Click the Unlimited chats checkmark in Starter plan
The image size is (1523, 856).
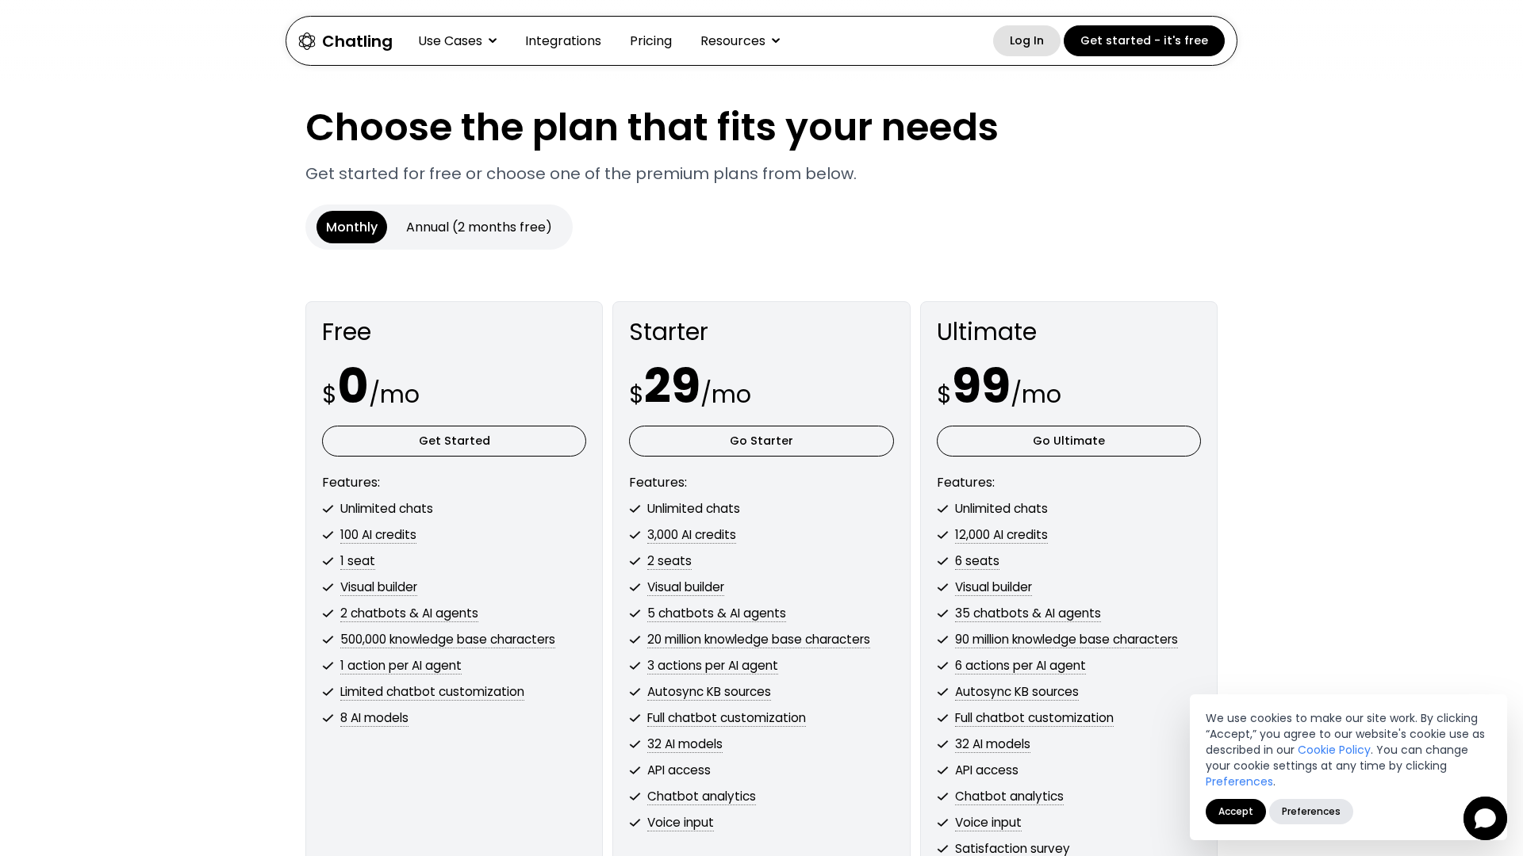pyautogui.click(x=635, y=509)
